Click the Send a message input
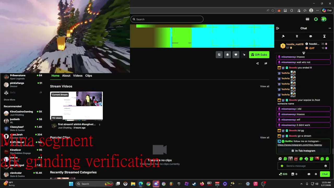 [x=303, y=166]
